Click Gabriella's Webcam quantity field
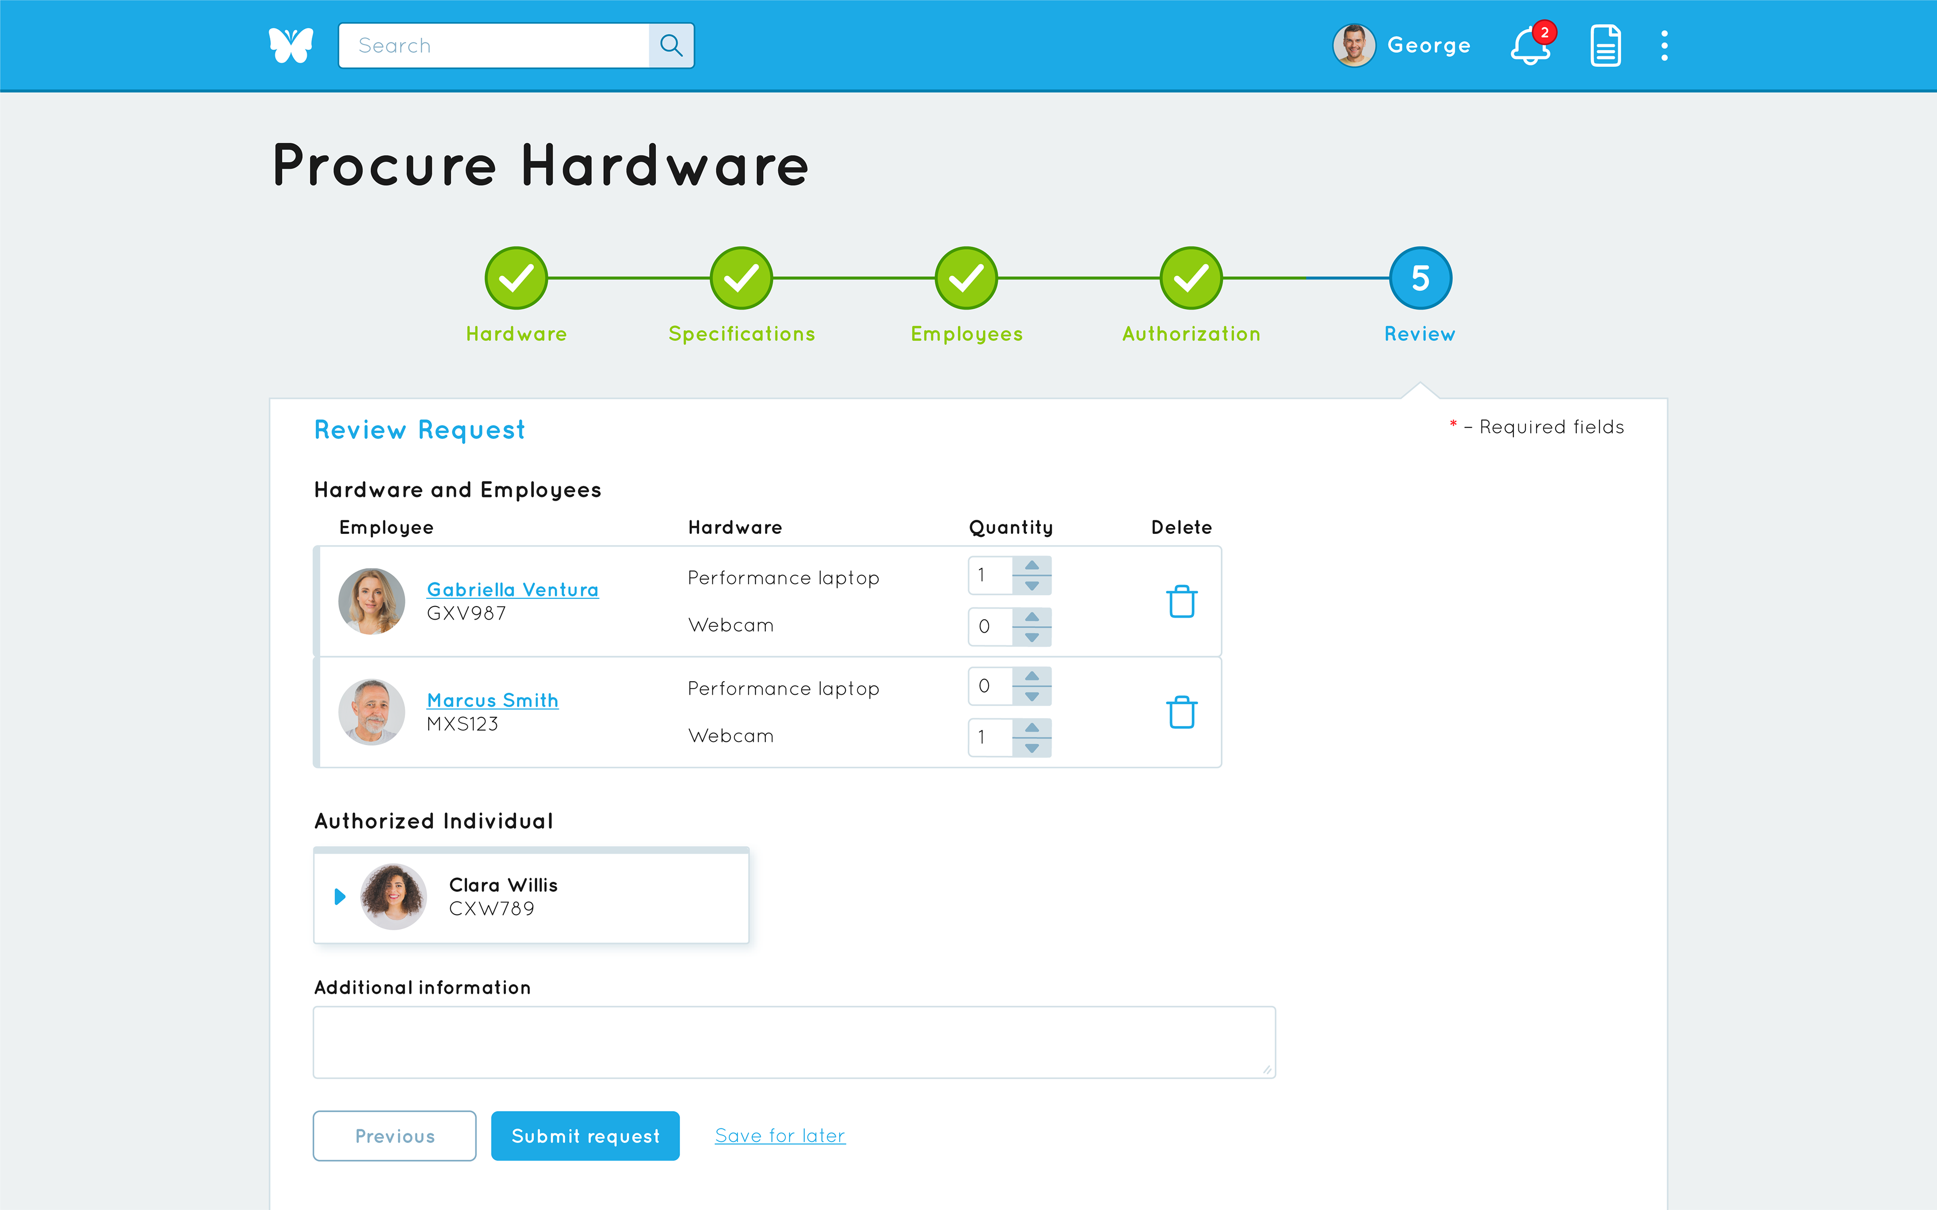1937x1210 pixels. point(991,627)
